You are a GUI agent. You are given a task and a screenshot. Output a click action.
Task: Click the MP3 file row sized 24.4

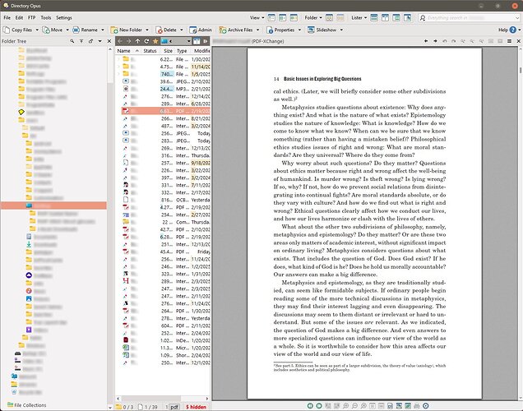coord(166,89)
